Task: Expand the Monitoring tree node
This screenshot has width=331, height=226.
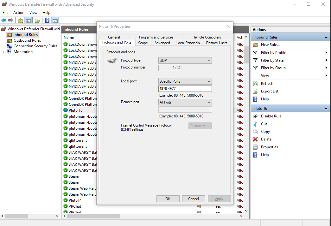Action: pos(3,52)
